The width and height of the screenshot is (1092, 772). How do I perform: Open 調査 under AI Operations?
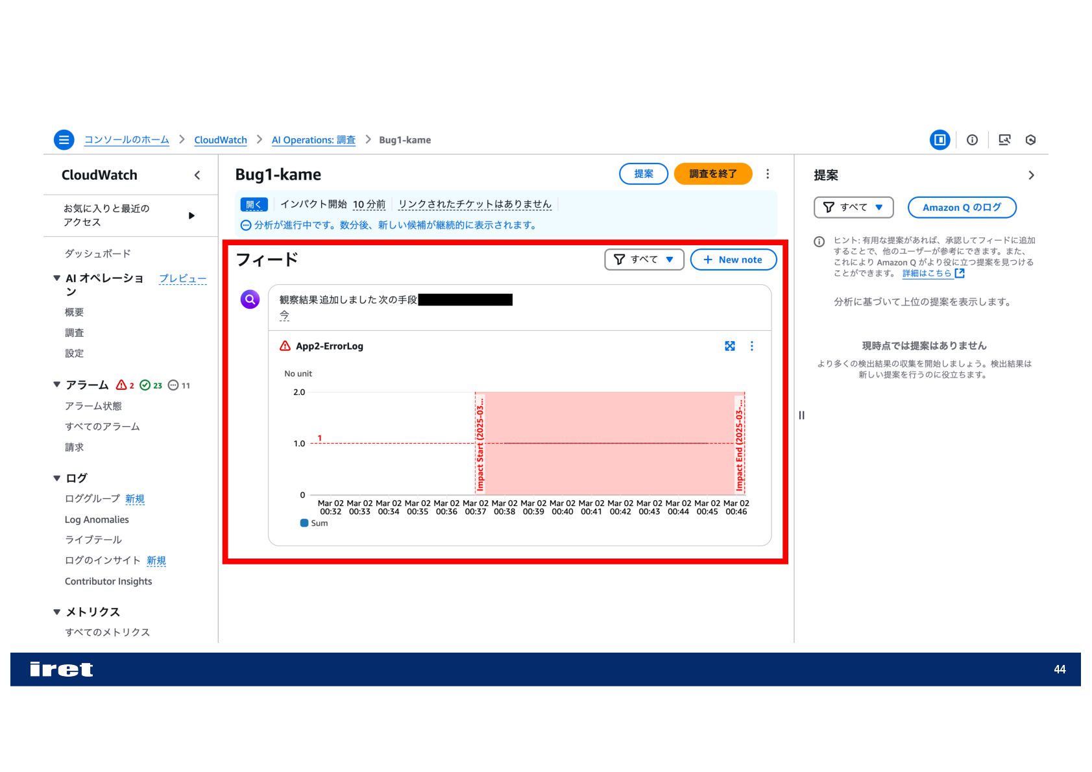[x=75, y=333]
